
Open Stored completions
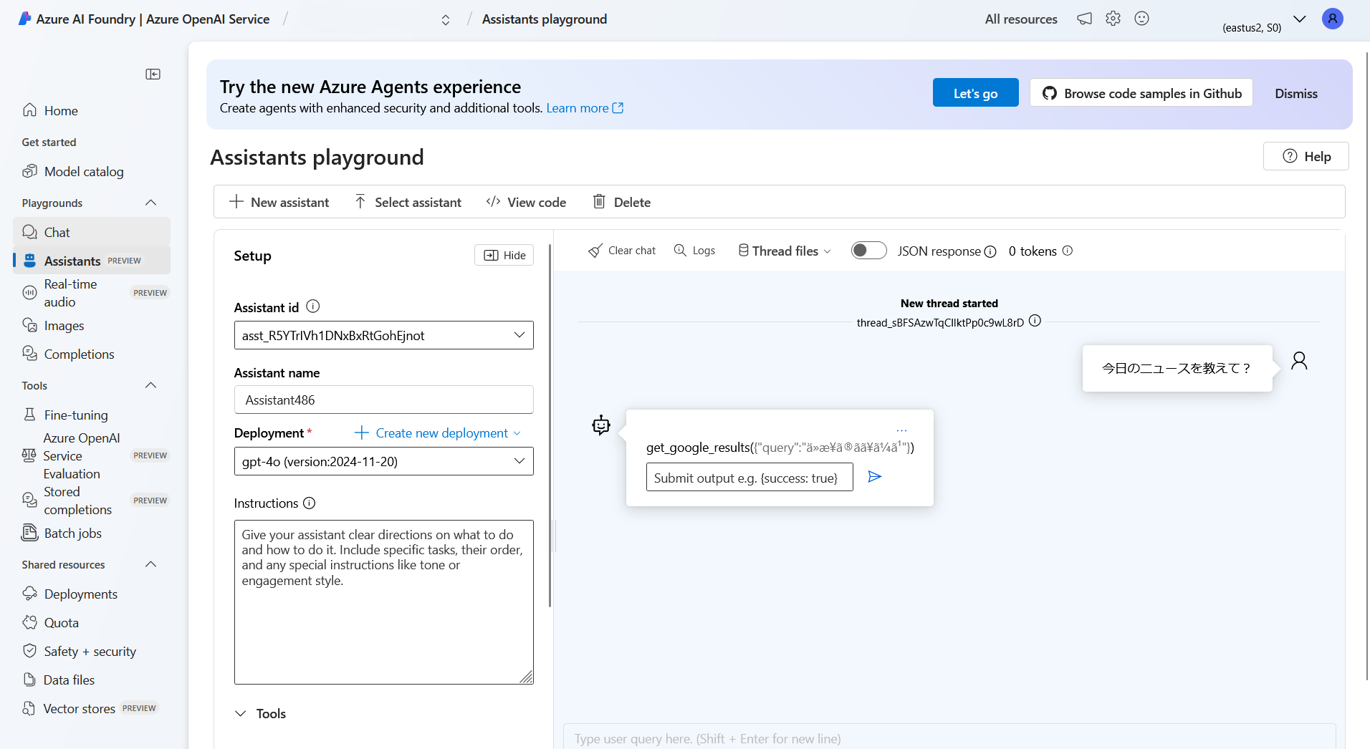pyautogui.click(x=92, y=501)
